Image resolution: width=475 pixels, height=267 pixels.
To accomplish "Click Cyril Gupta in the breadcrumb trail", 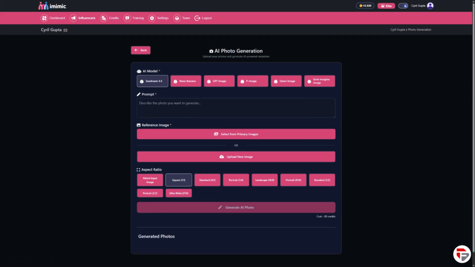I will click(x=398, y=30).
